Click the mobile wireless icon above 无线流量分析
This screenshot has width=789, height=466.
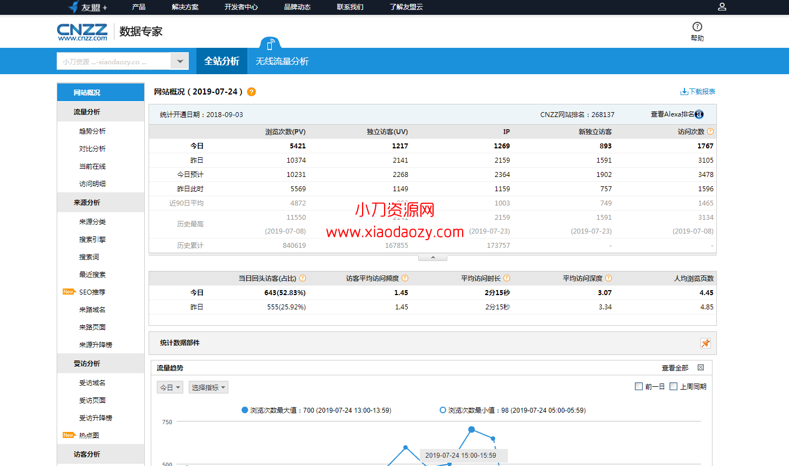(x=270, y=45)
